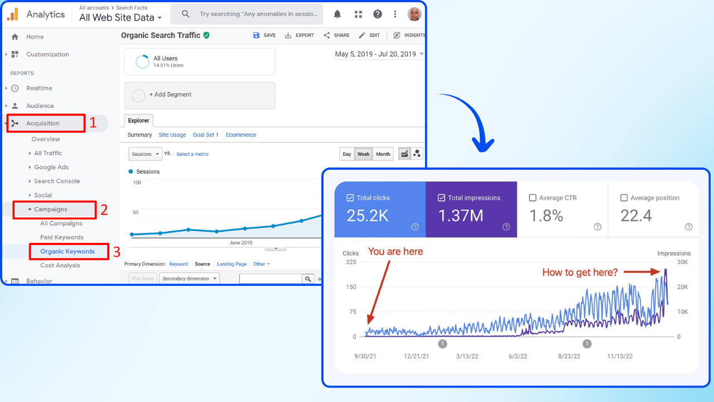Open the Secondary dimension dropdown
714x402 pixels.
[189, 279]
